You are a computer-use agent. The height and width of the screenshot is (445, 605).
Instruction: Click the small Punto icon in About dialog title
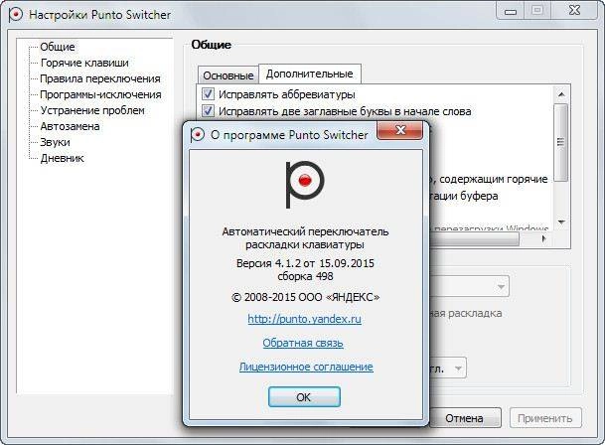(x=197, y=135)
